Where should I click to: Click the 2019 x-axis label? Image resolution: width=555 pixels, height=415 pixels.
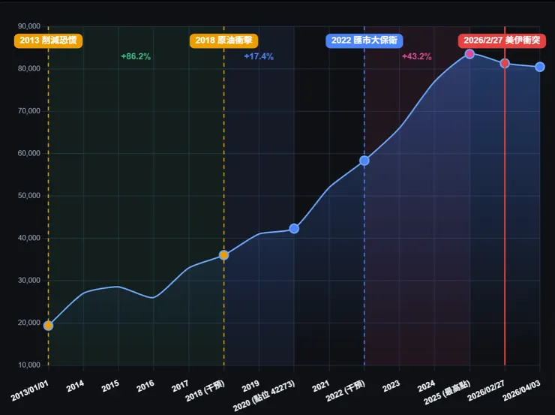coord(250,386)
